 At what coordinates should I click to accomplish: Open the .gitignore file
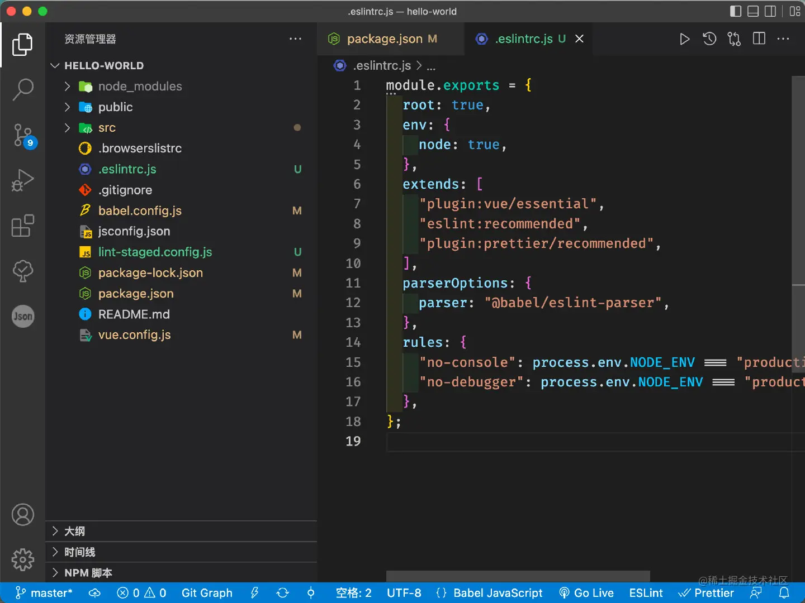(x=181, y=190)
